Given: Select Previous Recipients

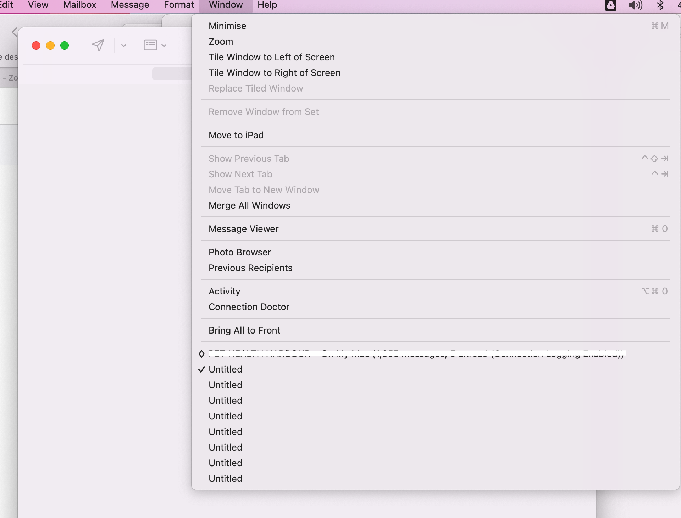Looking at the screenshot, I should tap(250, 268).
